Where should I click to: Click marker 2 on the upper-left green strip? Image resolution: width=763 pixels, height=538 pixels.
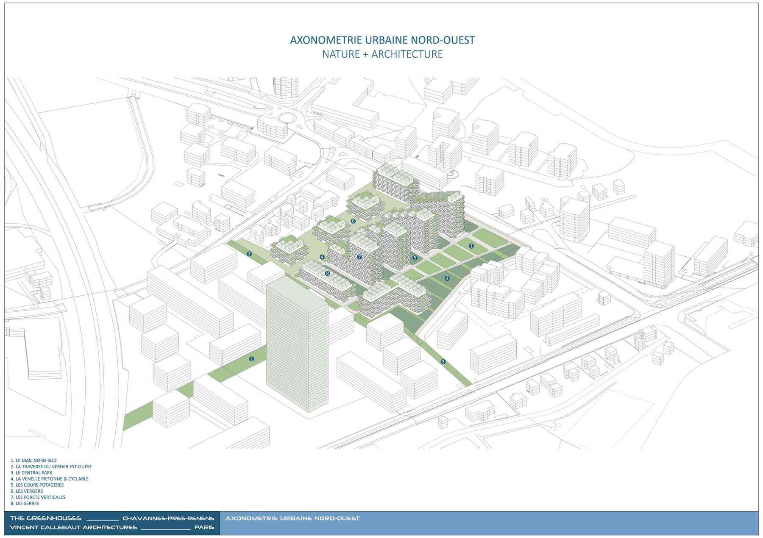[249, 254]
